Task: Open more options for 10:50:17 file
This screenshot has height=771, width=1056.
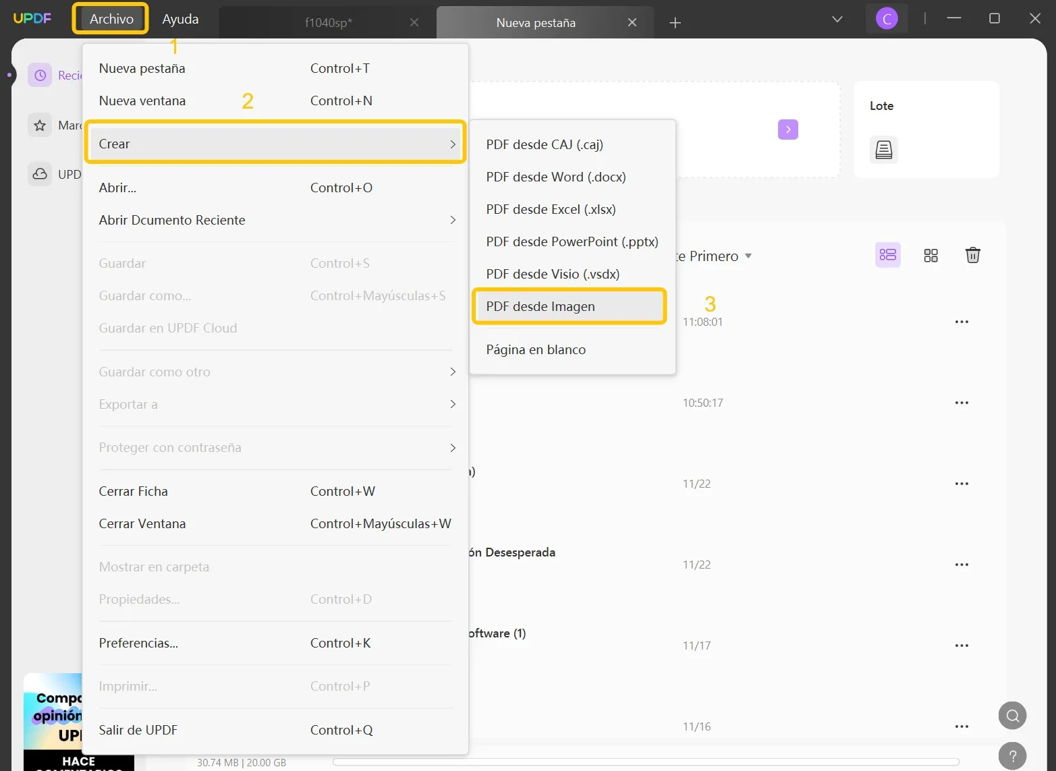Action: click(x=962, y=403)
